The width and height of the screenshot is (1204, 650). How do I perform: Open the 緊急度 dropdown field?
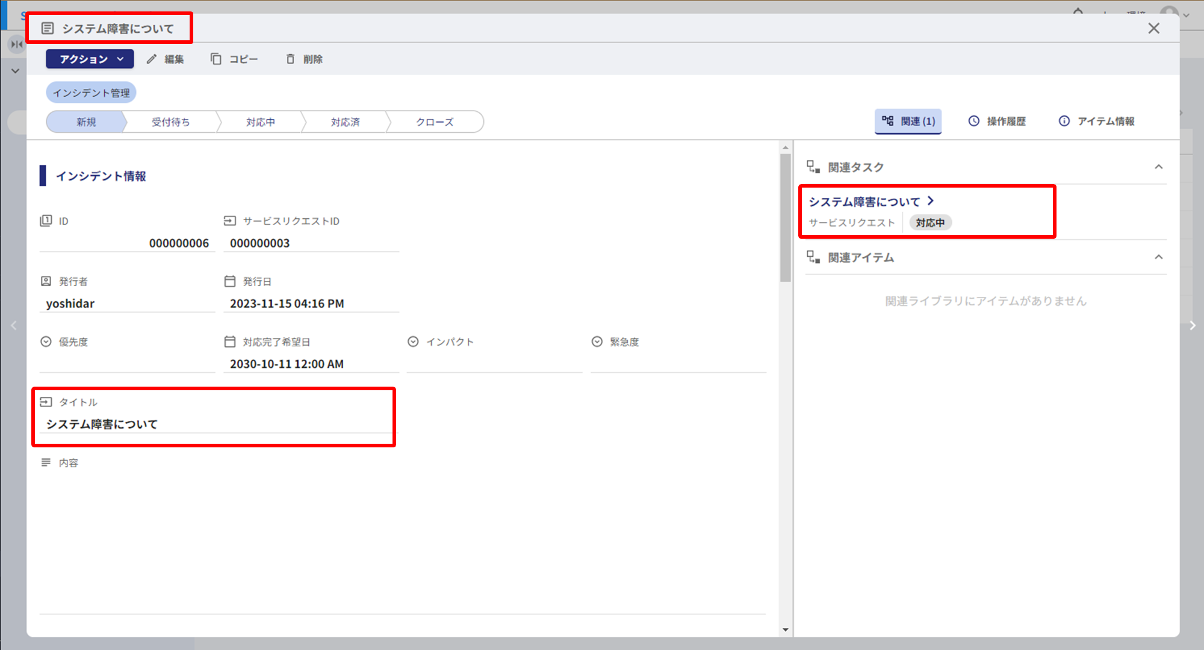tap(678, 363)
